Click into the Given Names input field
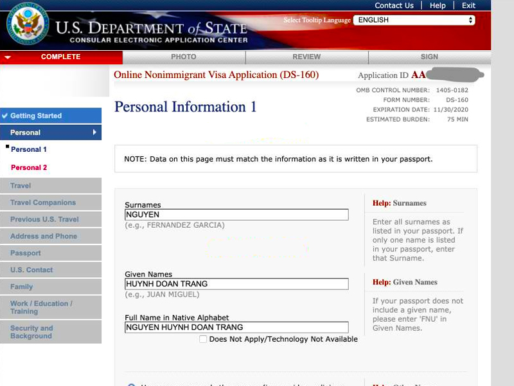The image size is (514, 386). [236, 284]
